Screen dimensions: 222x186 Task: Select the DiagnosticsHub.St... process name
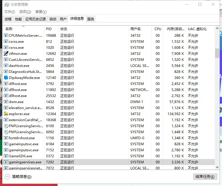(25, 72)
